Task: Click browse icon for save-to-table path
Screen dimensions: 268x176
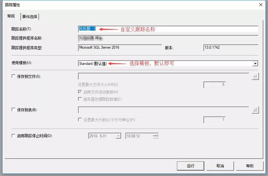Action: [x=255, y=110]
